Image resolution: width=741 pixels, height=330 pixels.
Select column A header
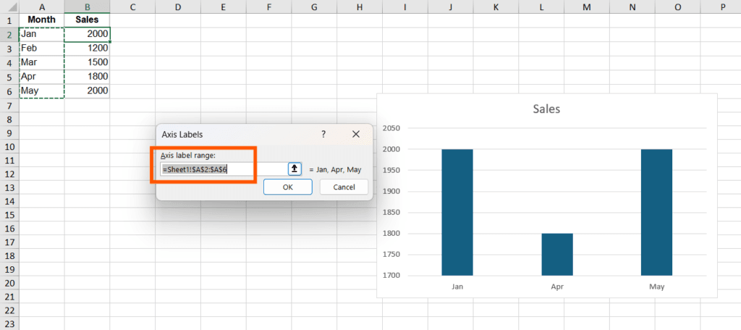coord(41,7)
